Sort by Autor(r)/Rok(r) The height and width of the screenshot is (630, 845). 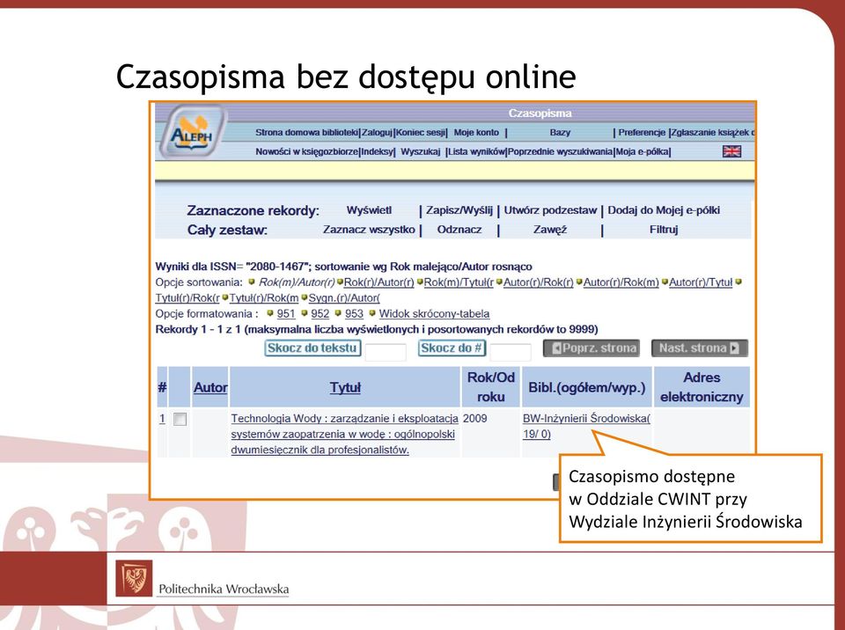539,282
